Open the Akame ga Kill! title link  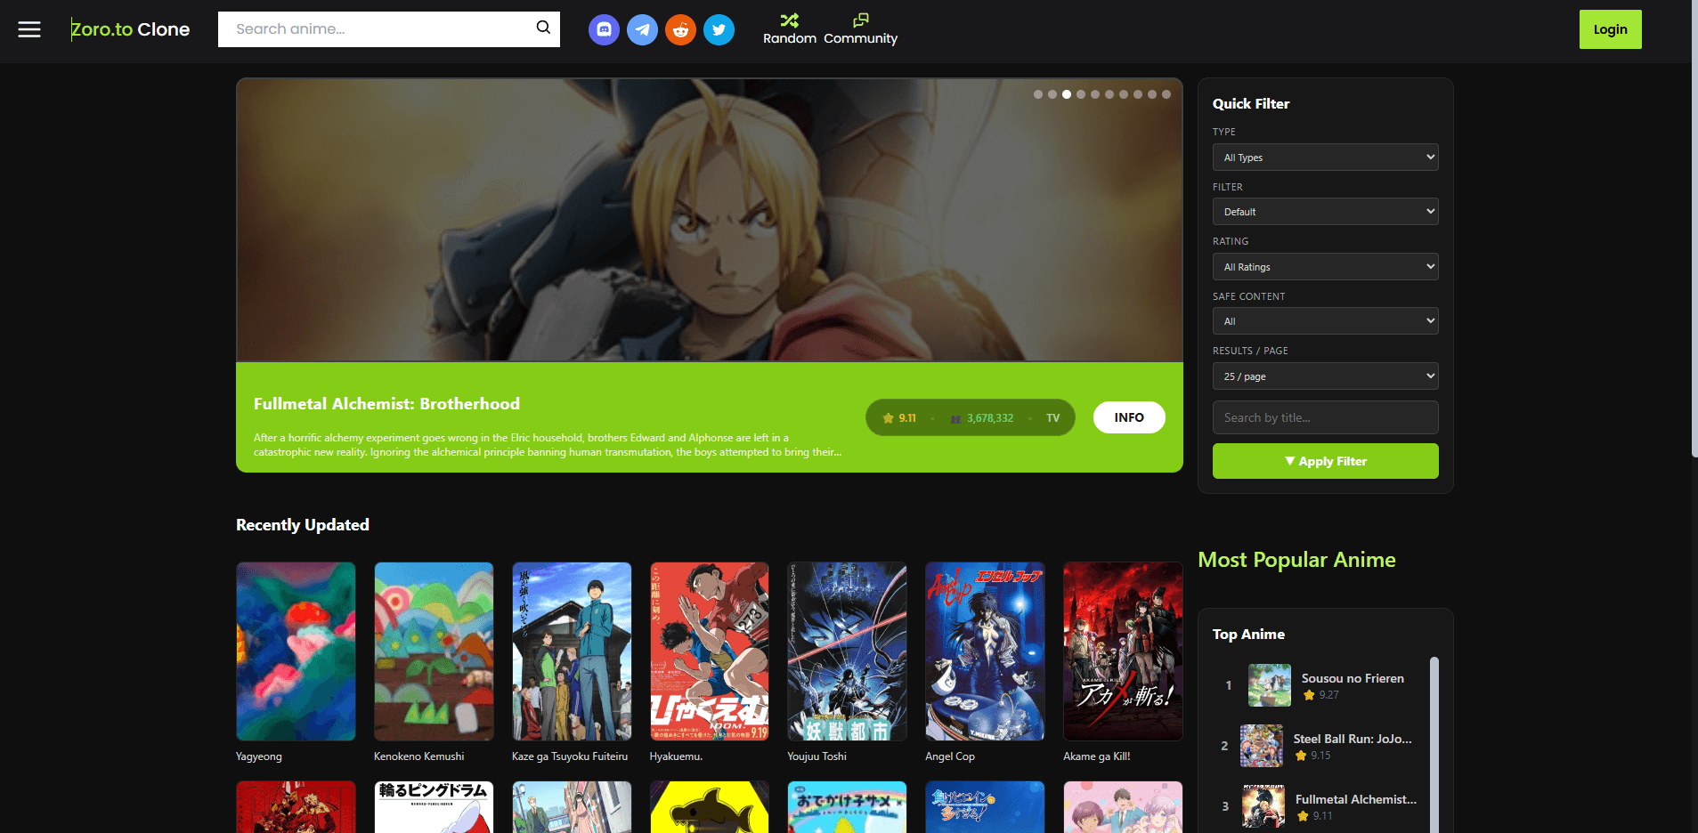[1097, 756]
